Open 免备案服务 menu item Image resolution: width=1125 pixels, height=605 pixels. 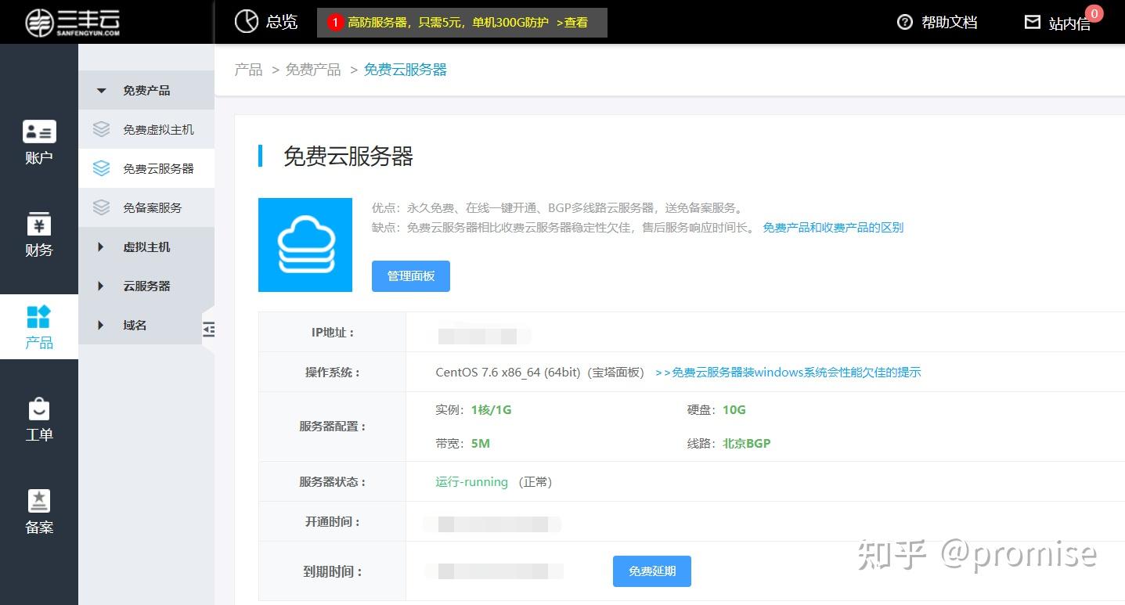click(146, 207)
